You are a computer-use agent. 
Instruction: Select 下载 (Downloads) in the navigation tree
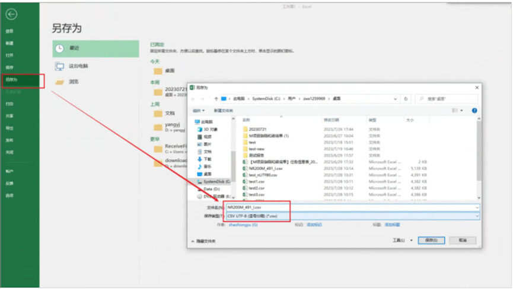205,159
